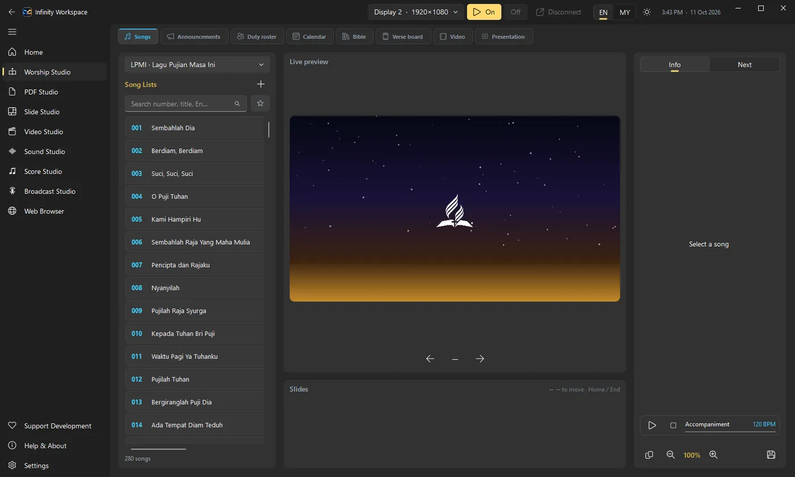The image size is (795, 477).
Task: Open Support Development in the sidebar
Action: click(x=55, y=426)
